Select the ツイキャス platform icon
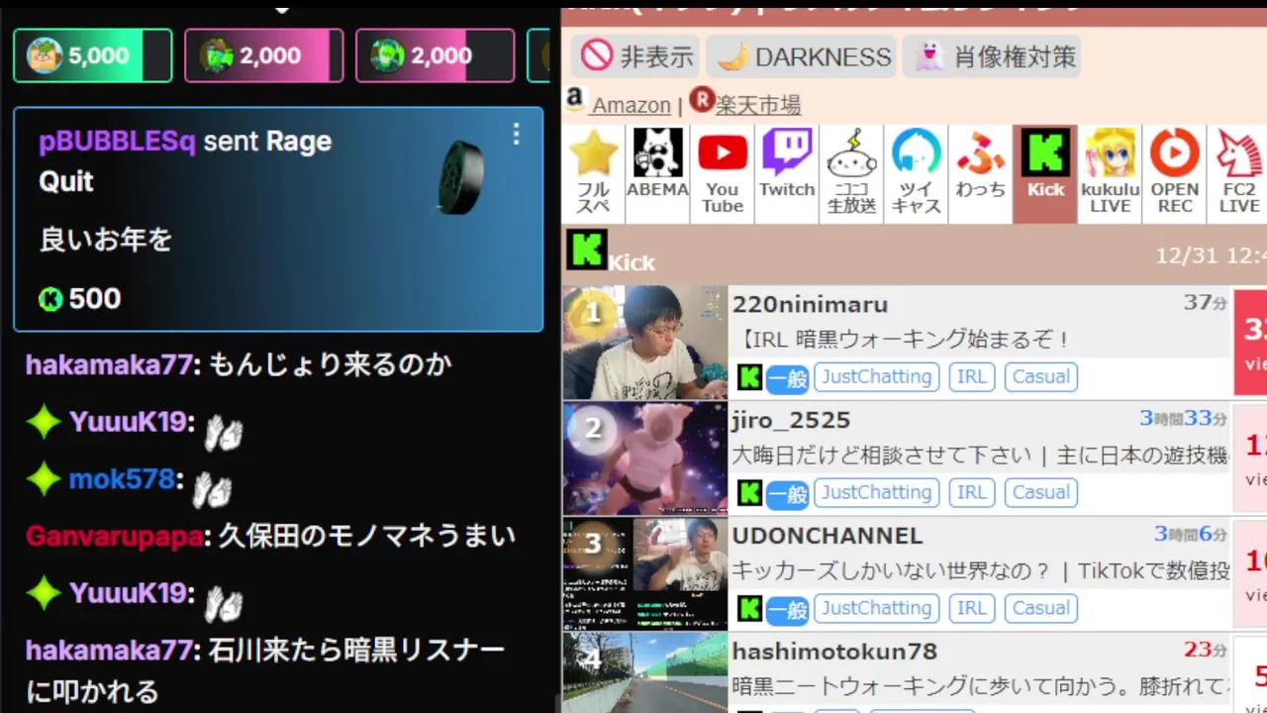 [x=916, y=174]
